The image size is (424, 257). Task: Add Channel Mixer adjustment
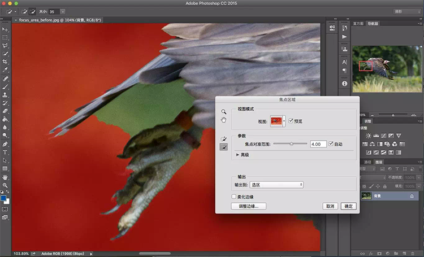click(395, 144)
